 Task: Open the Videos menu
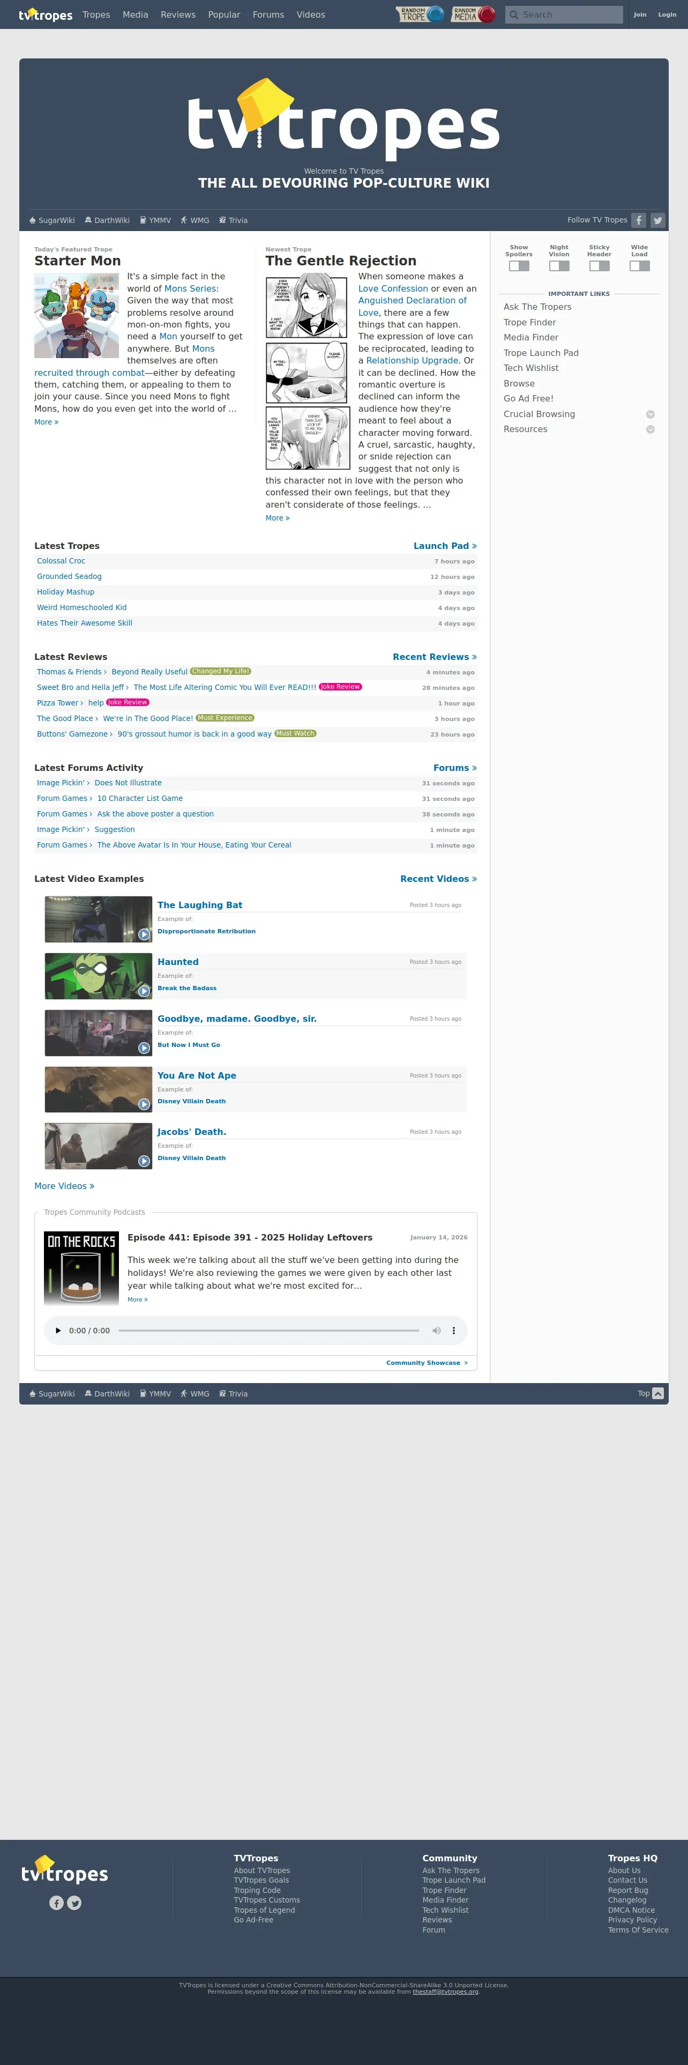coord(311,14)
